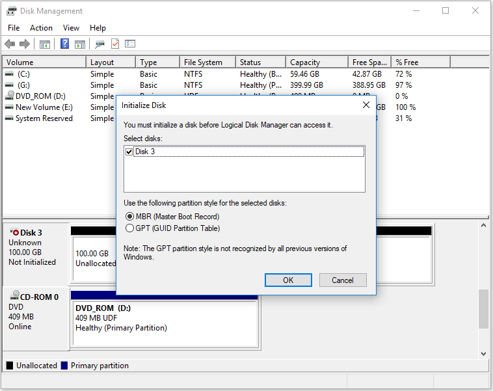Click the Disk 3 Not Initialized label
Viewport: 493px width, 391px height.
32,262
